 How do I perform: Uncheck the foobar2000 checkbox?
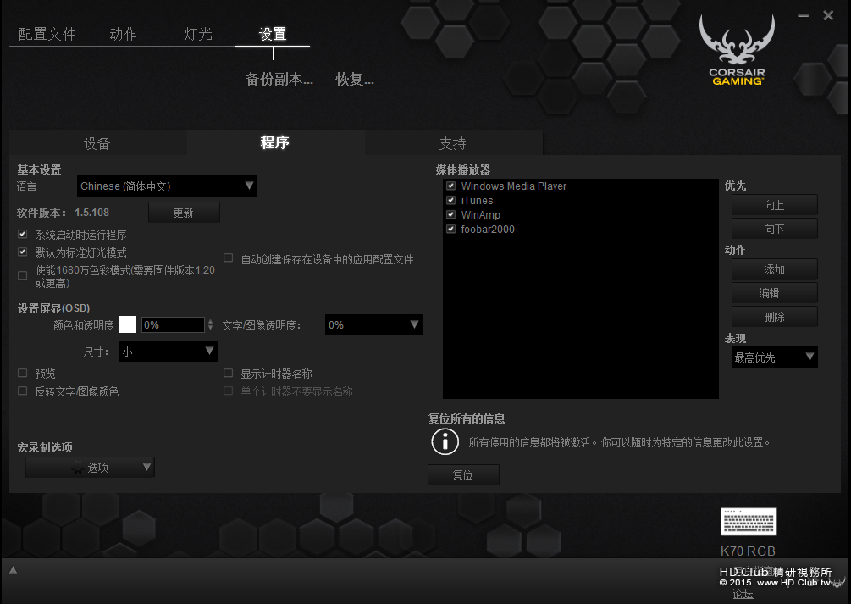pyautogui.click(x=450, y=230)
